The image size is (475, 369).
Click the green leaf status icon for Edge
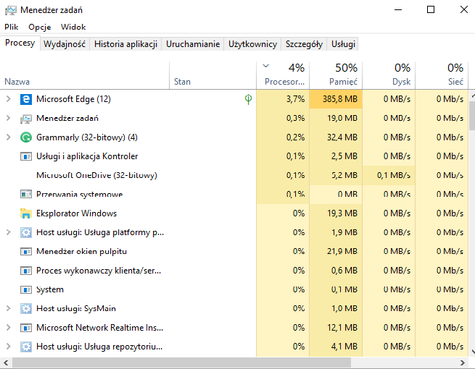click(x=249, y=99)
